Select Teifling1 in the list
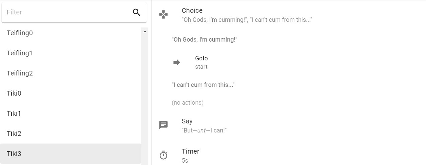The height and width of the screenshot is (165, 426). 71,53
